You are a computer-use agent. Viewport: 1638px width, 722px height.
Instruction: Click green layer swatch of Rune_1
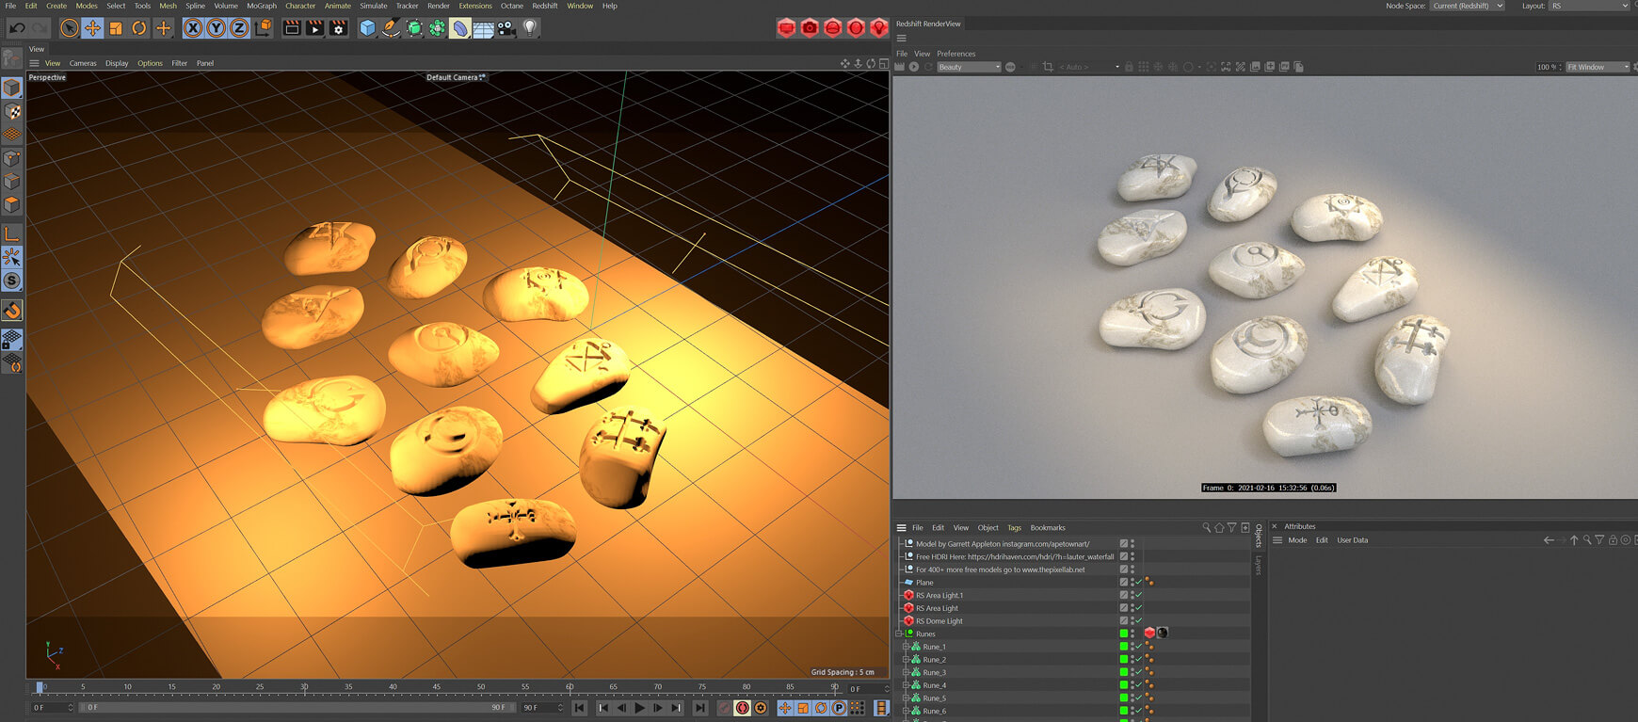(x=1123, y=647)
